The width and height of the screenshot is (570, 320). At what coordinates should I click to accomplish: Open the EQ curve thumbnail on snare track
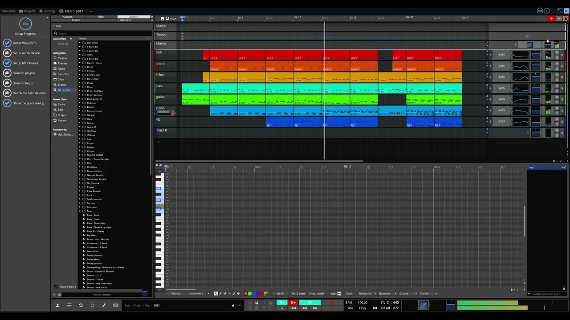click(x=521, y=66)
